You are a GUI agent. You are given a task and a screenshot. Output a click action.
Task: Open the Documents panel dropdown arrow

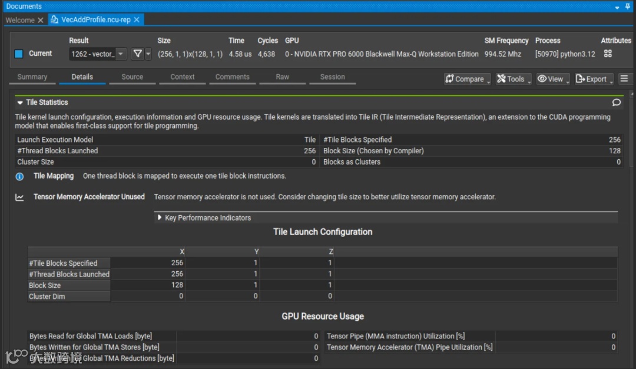click(x=617, y=7)
